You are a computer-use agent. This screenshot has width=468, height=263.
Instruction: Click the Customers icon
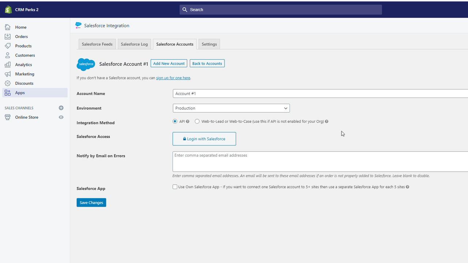pos(7,55)
